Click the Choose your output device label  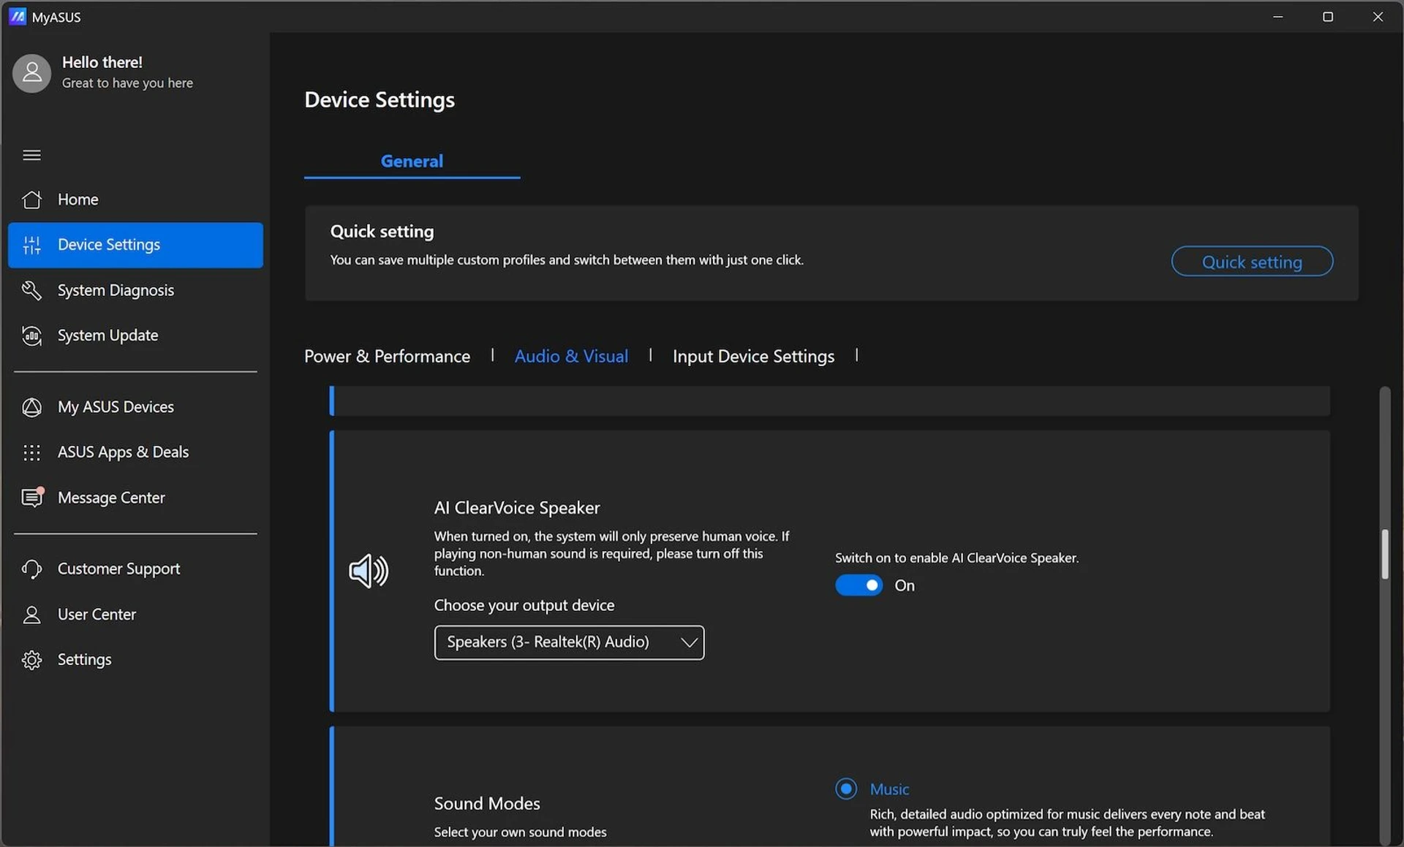[524, 605]
